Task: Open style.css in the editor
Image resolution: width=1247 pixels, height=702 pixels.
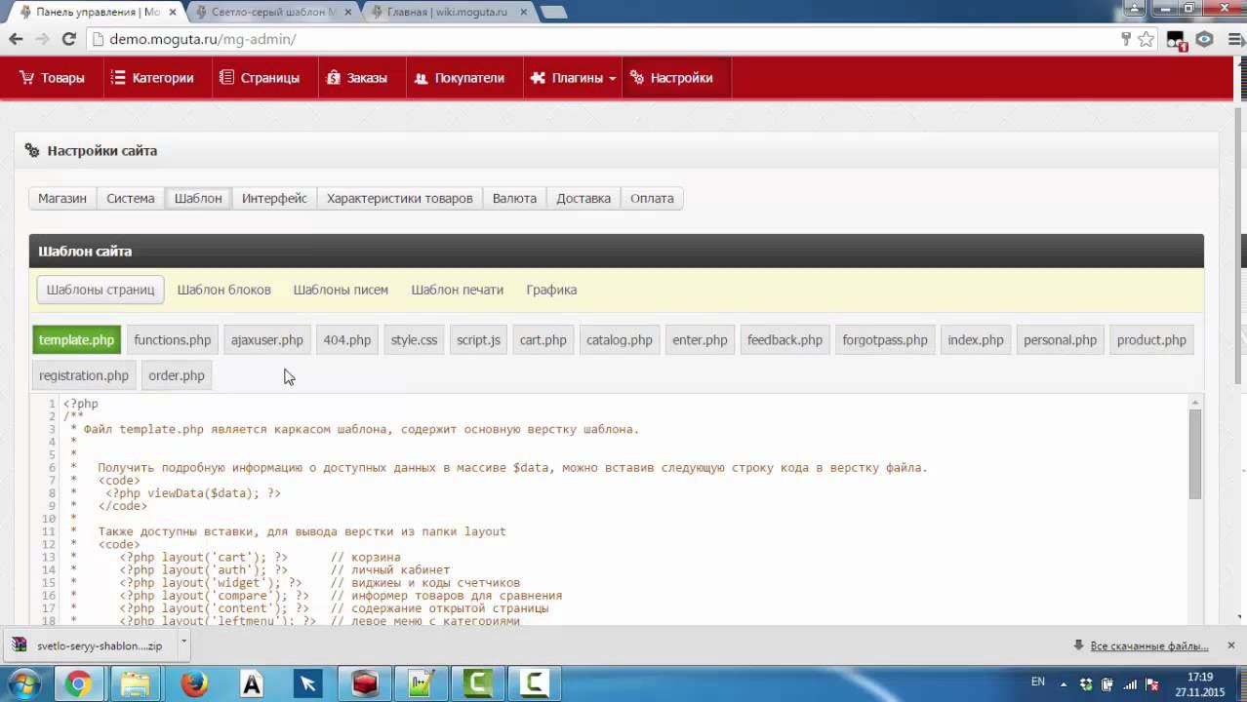Action: pos(414,340)
